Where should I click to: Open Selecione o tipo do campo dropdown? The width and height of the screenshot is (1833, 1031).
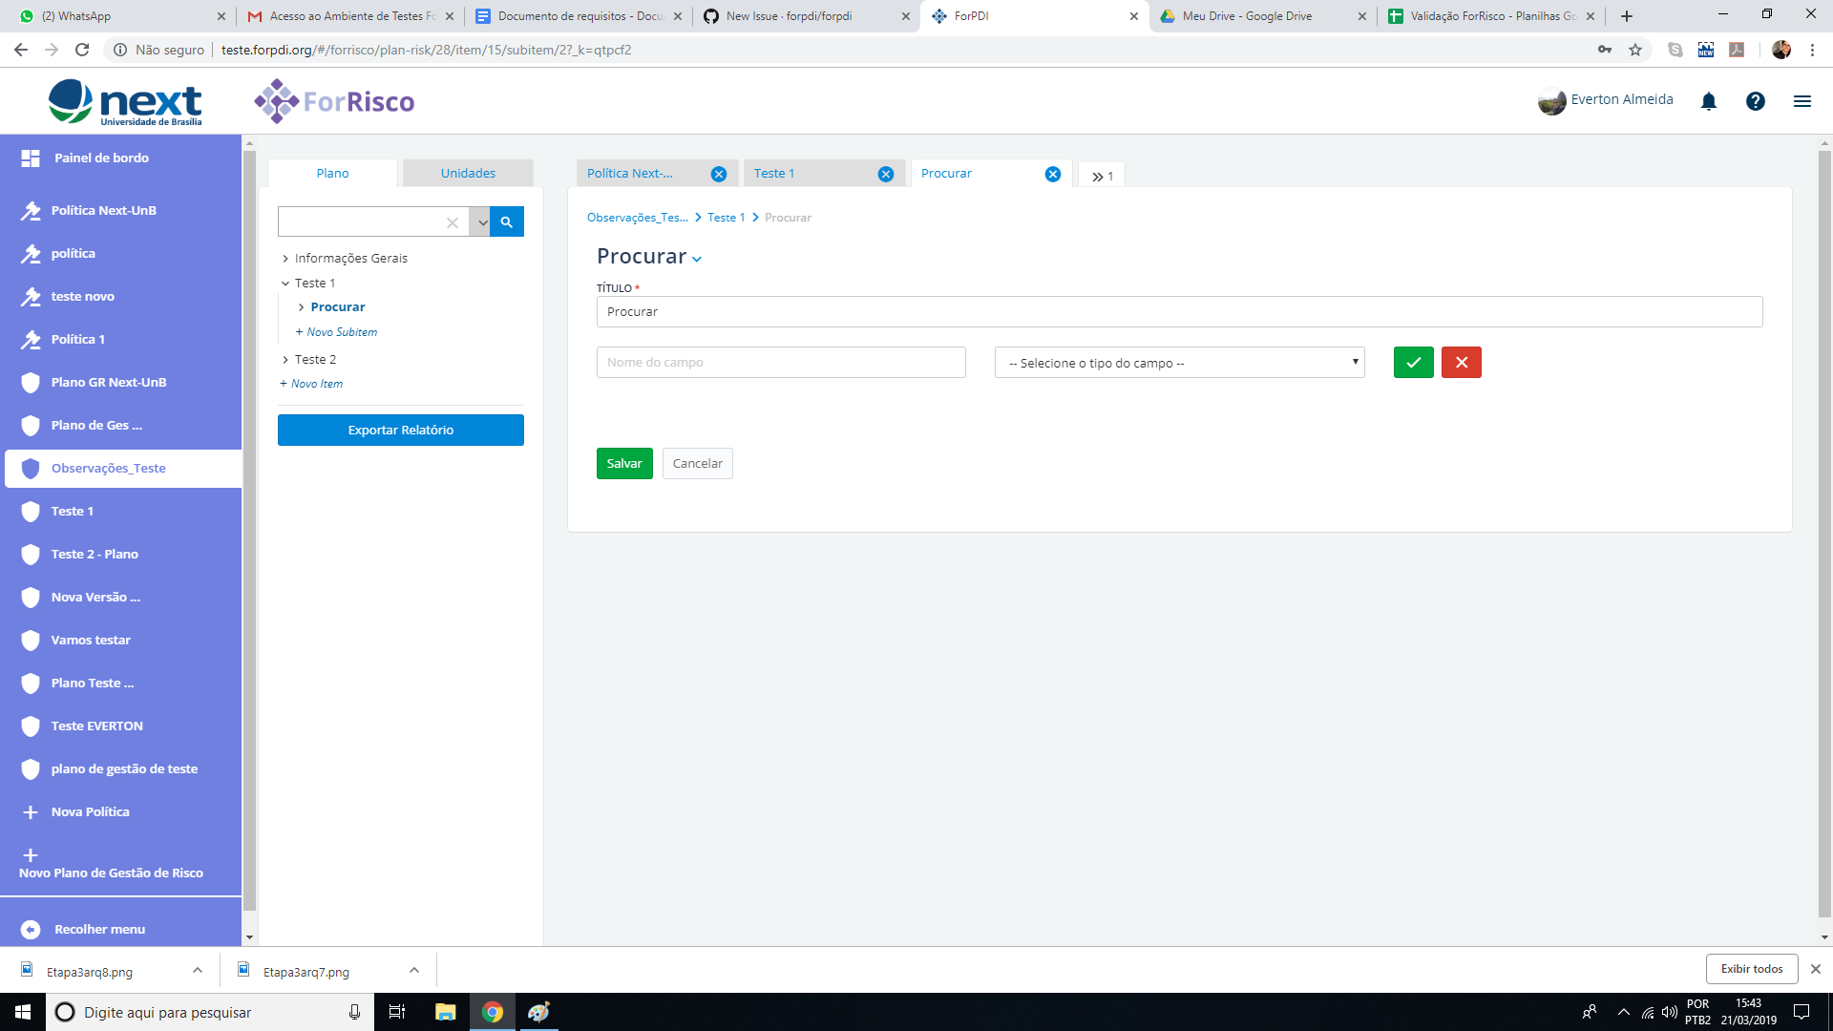tap(1179, 363)
